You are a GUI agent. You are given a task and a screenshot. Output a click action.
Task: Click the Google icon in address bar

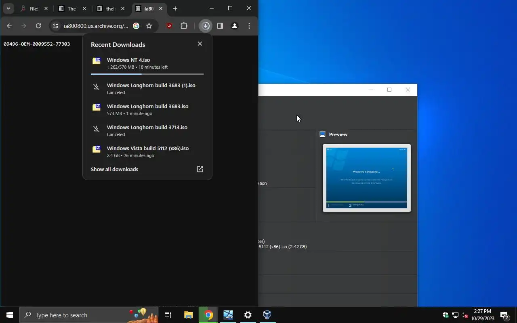pyautogui.click(x=136, y=26)
